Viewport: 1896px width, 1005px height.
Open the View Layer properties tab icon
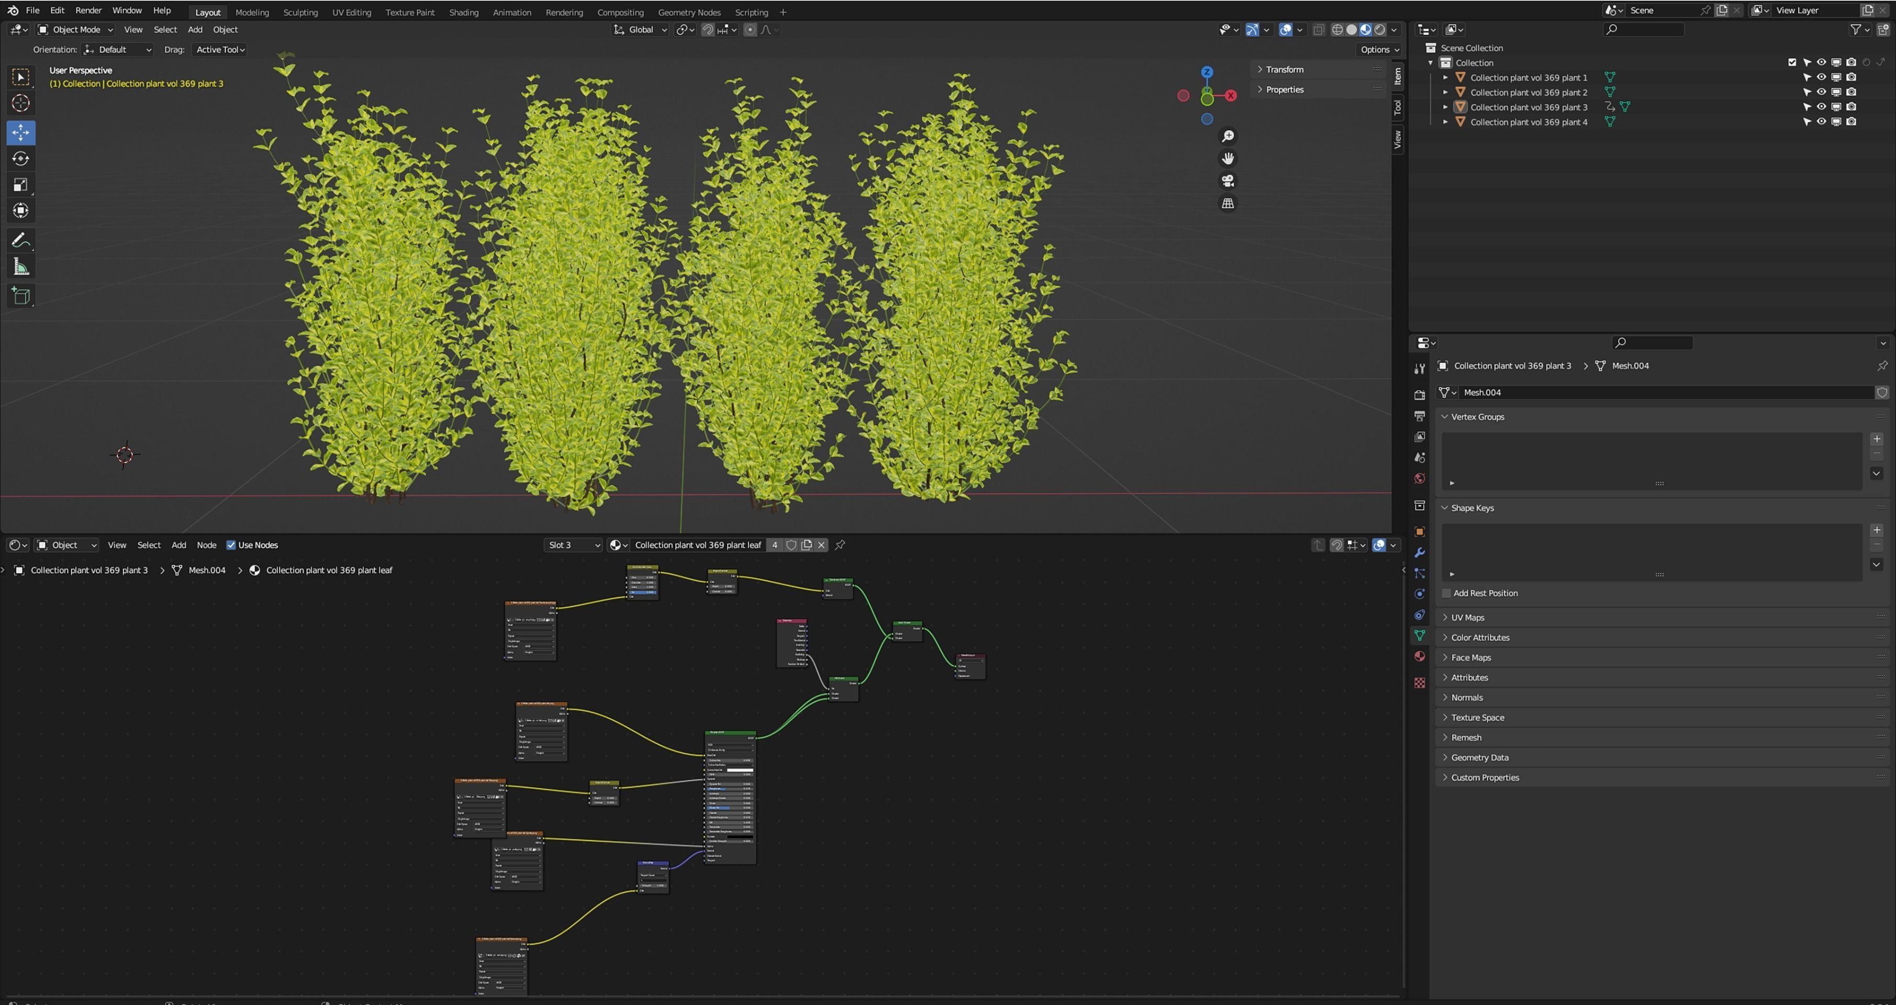(1419, 436)
